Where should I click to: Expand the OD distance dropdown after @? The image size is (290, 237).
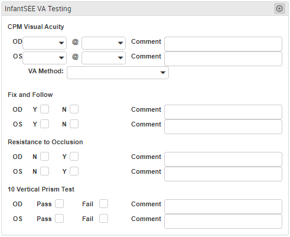click(x=103, y=43)
